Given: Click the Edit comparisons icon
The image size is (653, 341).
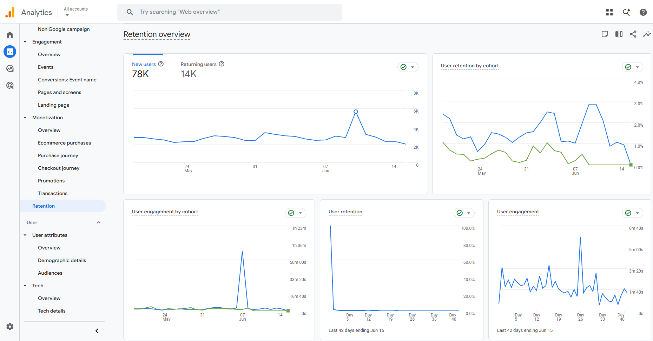Looking at the screenshot, I should coord(619,34).
